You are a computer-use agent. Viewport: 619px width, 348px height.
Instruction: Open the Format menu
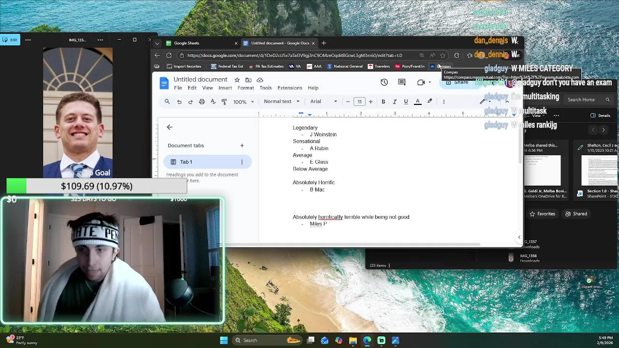pos(246,88)
